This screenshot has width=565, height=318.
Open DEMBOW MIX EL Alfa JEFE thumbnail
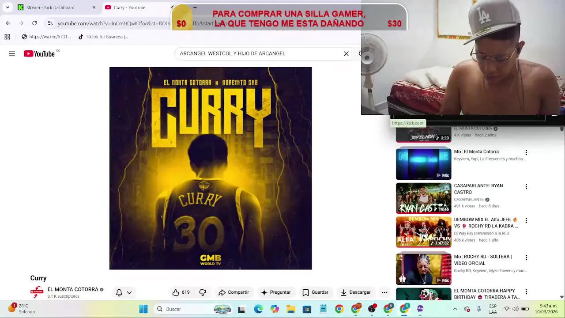423,232
